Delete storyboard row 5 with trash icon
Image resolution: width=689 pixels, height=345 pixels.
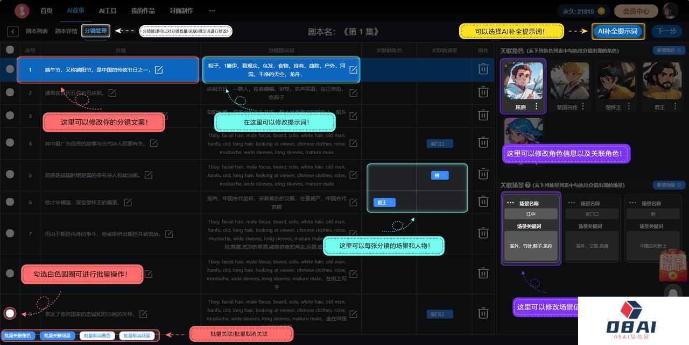point(483,175)
